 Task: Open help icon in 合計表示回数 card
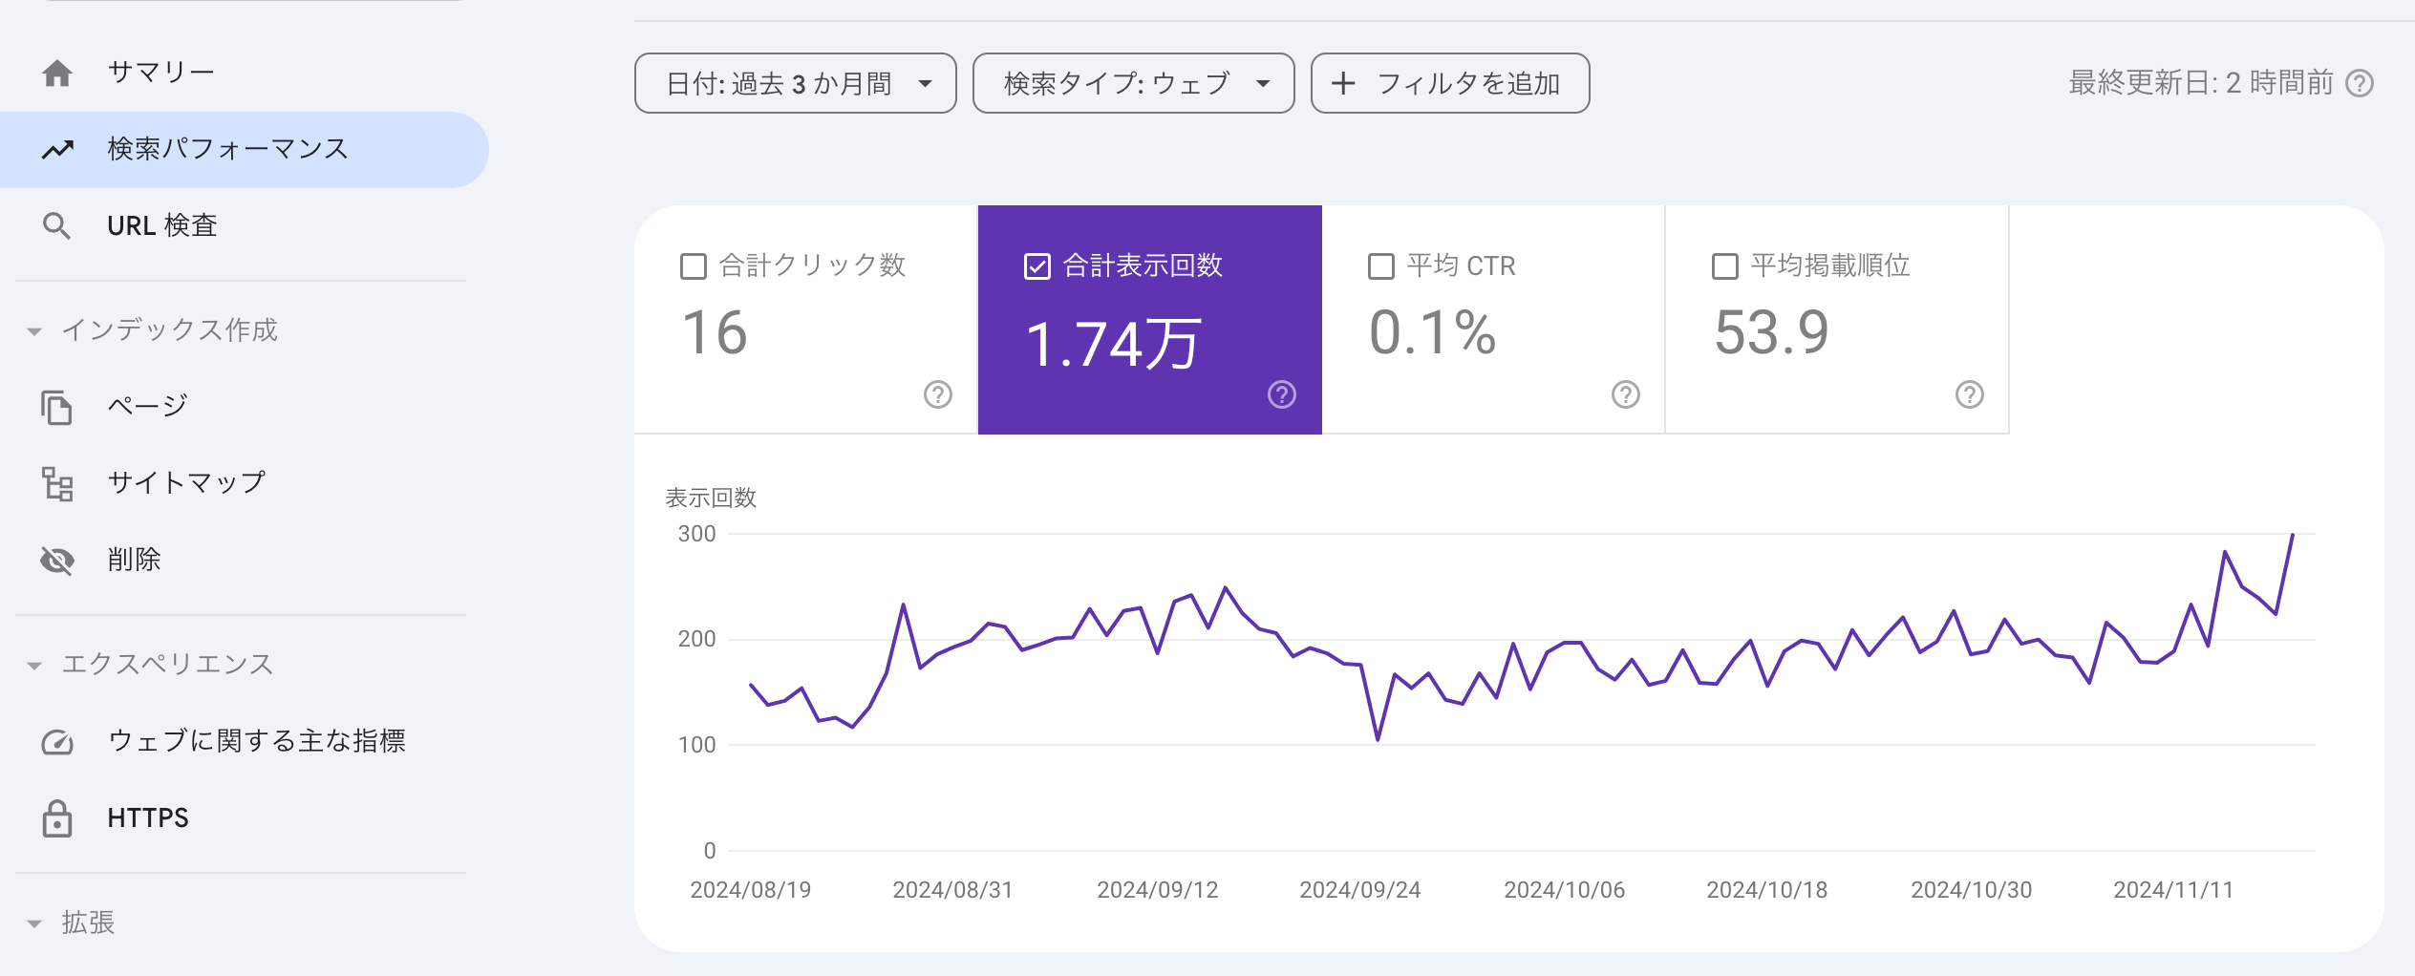pos(1282,394)
